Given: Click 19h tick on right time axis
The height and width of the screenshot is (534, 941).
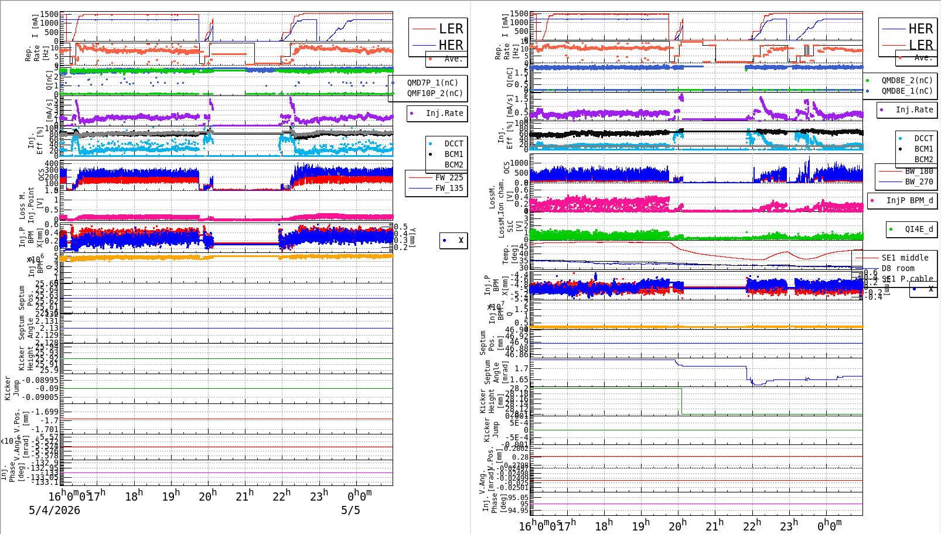Looking at the screenshot, I should [640, 525].
